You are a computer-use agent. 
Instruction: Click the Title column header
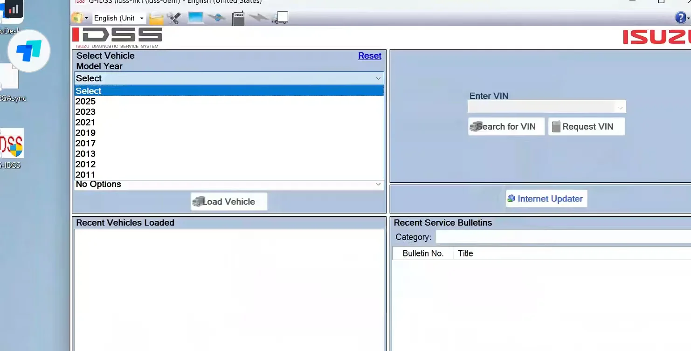tap(573, 254)
